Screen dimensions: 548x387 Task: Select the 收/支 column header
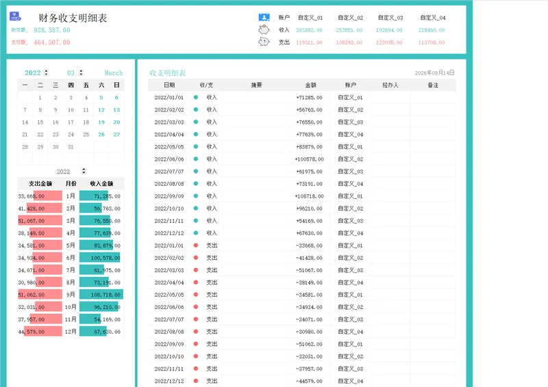tap(207, 85)
